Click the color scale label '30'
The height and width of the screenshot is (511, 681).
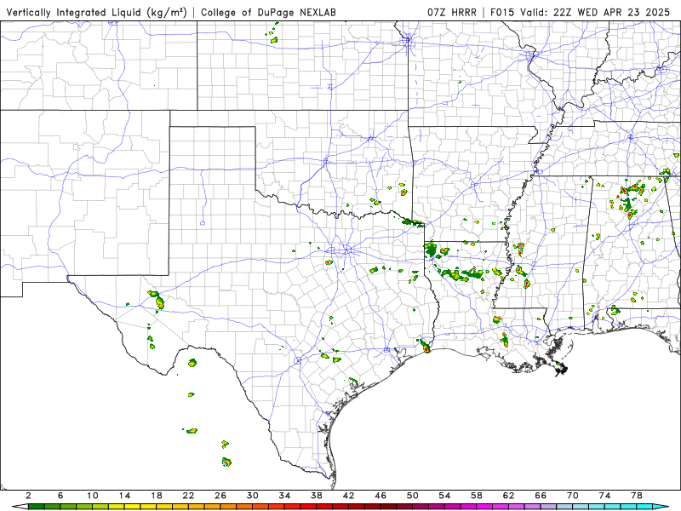253,496
